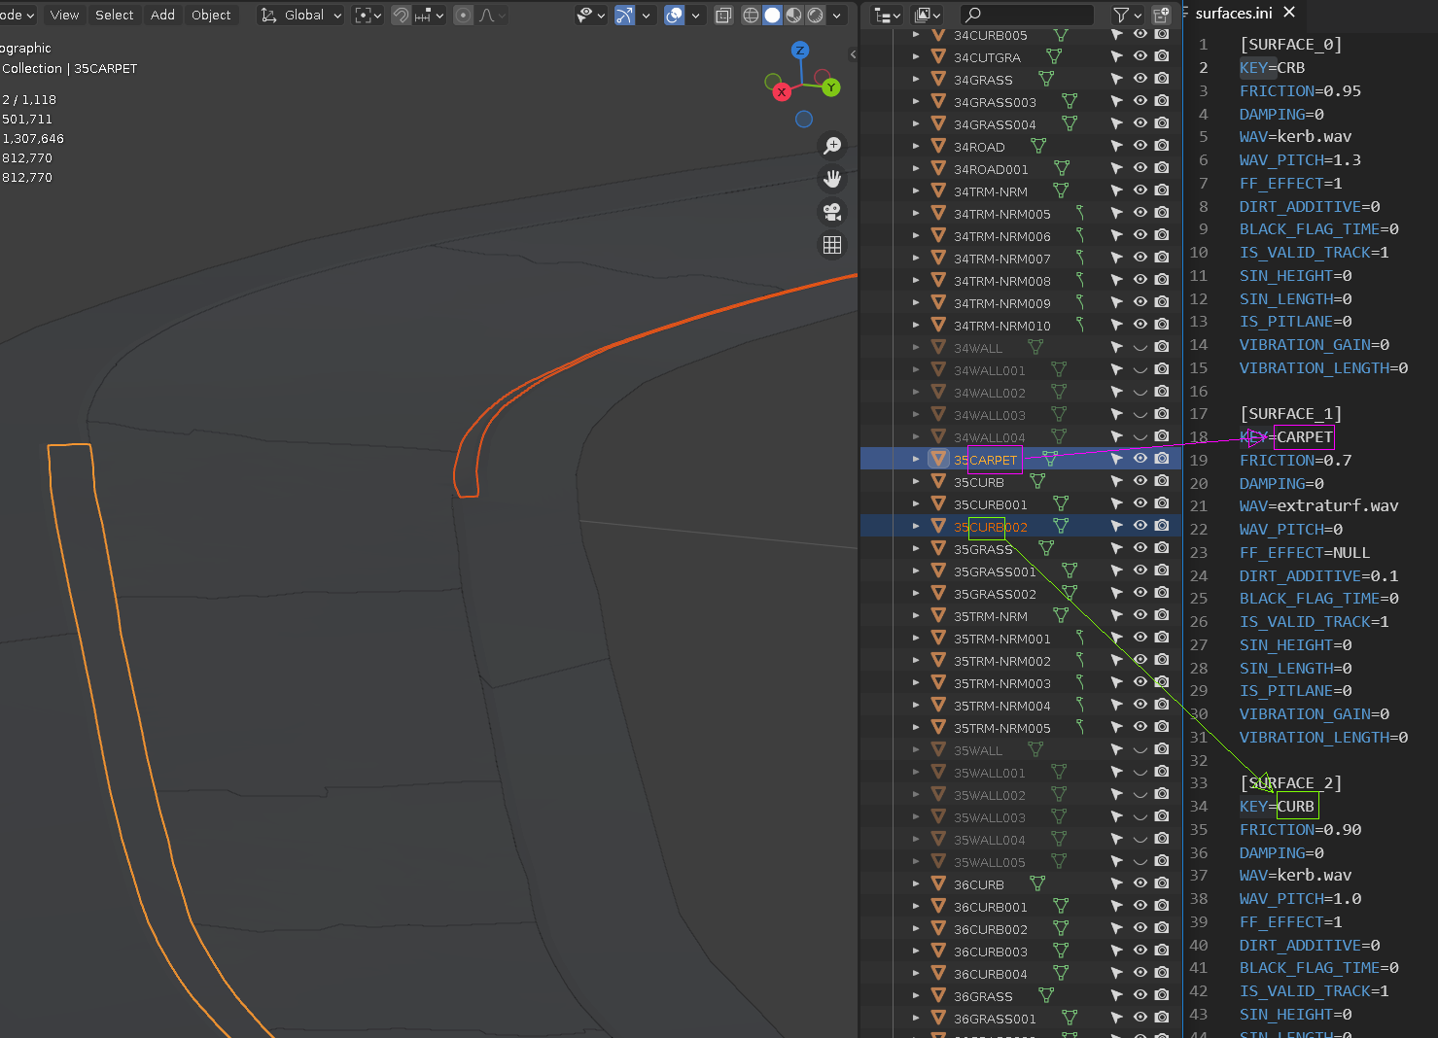Open the Add menu

162,15
